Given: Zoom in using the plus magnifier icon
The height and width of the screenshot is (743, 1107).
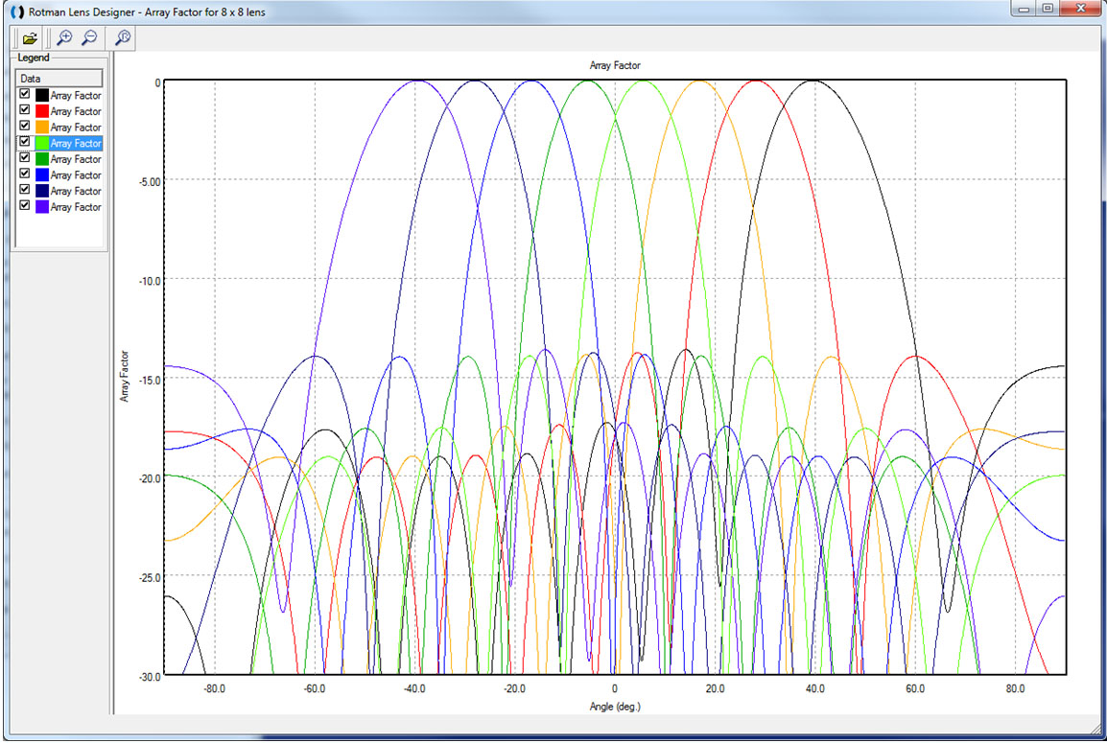Looking at the screenshot, I should point(65,38).
